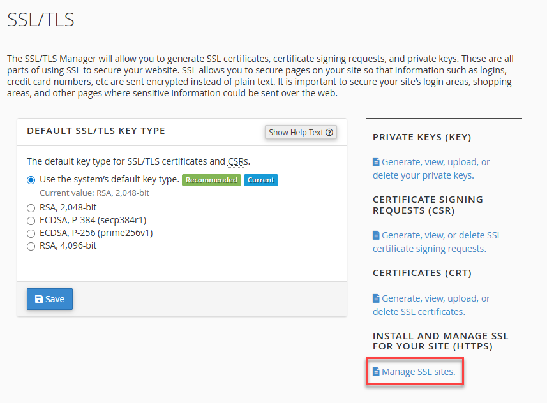The image size is (547, 403).
Task: Click the Recommended badge
Action: [211, 180]
